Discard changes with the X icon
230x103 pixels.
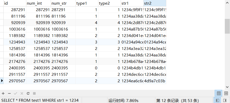click(22, 93)
